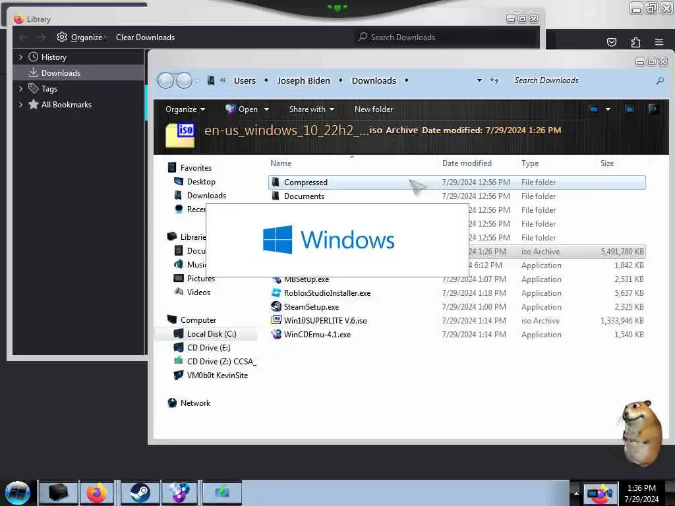Change view icon in Explorer toolbar
675x506 pixels.
pyautogui.click(x=593, y=109)
